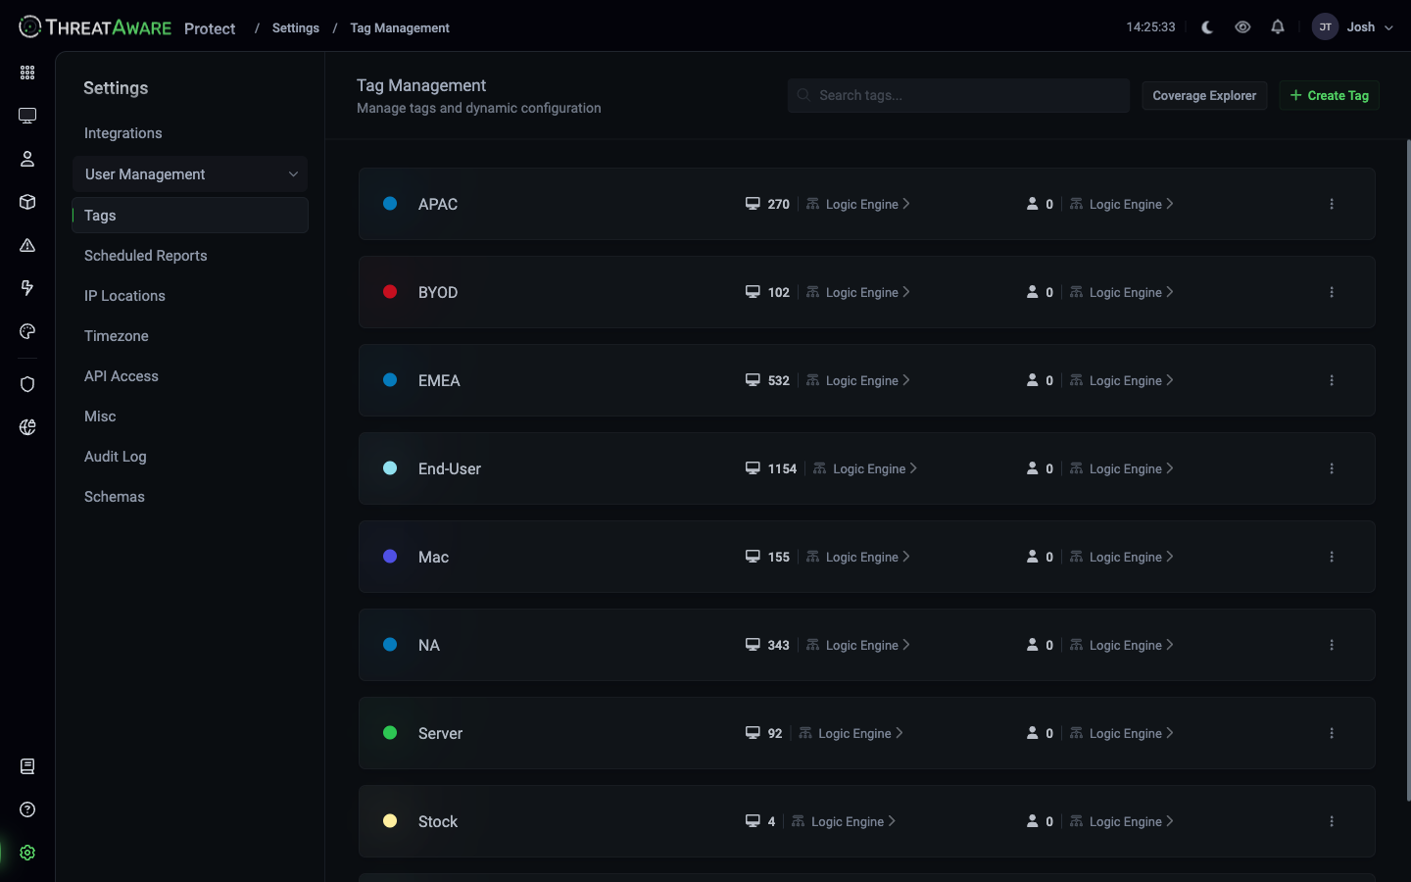Open the devices monitor icon in sidebar
This screenshot has width=1411, height=882.
(x=27, y=116)
